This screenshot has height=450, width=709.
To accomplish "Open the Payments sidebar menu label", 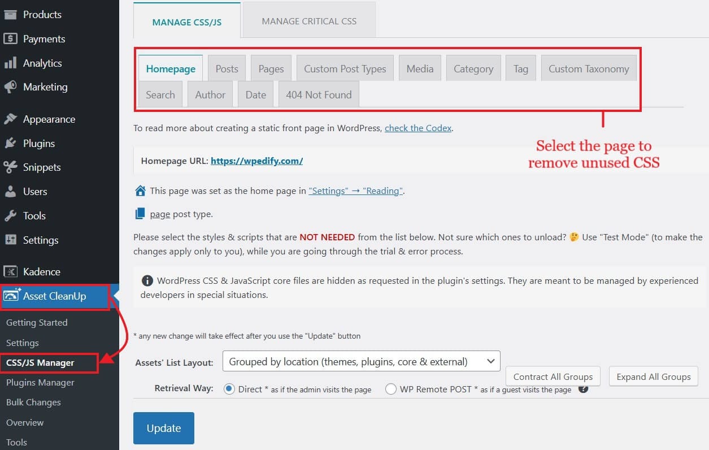I will [44, 38].
